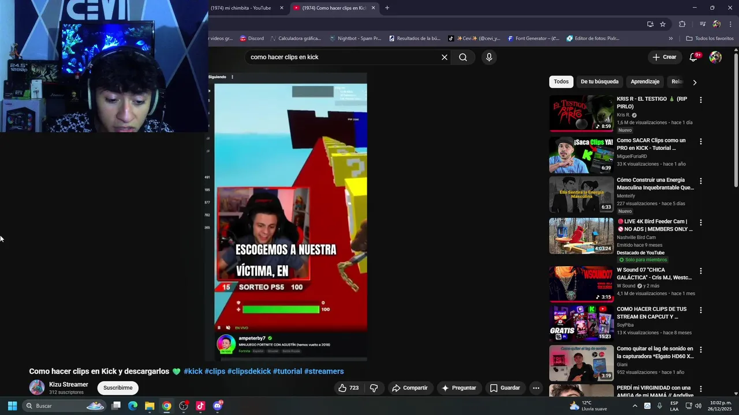Open options for Energía Masculina video
Image resolution: width=739 pixels, height=415 pixels.
pyautogui.click(x=701, y=181)
